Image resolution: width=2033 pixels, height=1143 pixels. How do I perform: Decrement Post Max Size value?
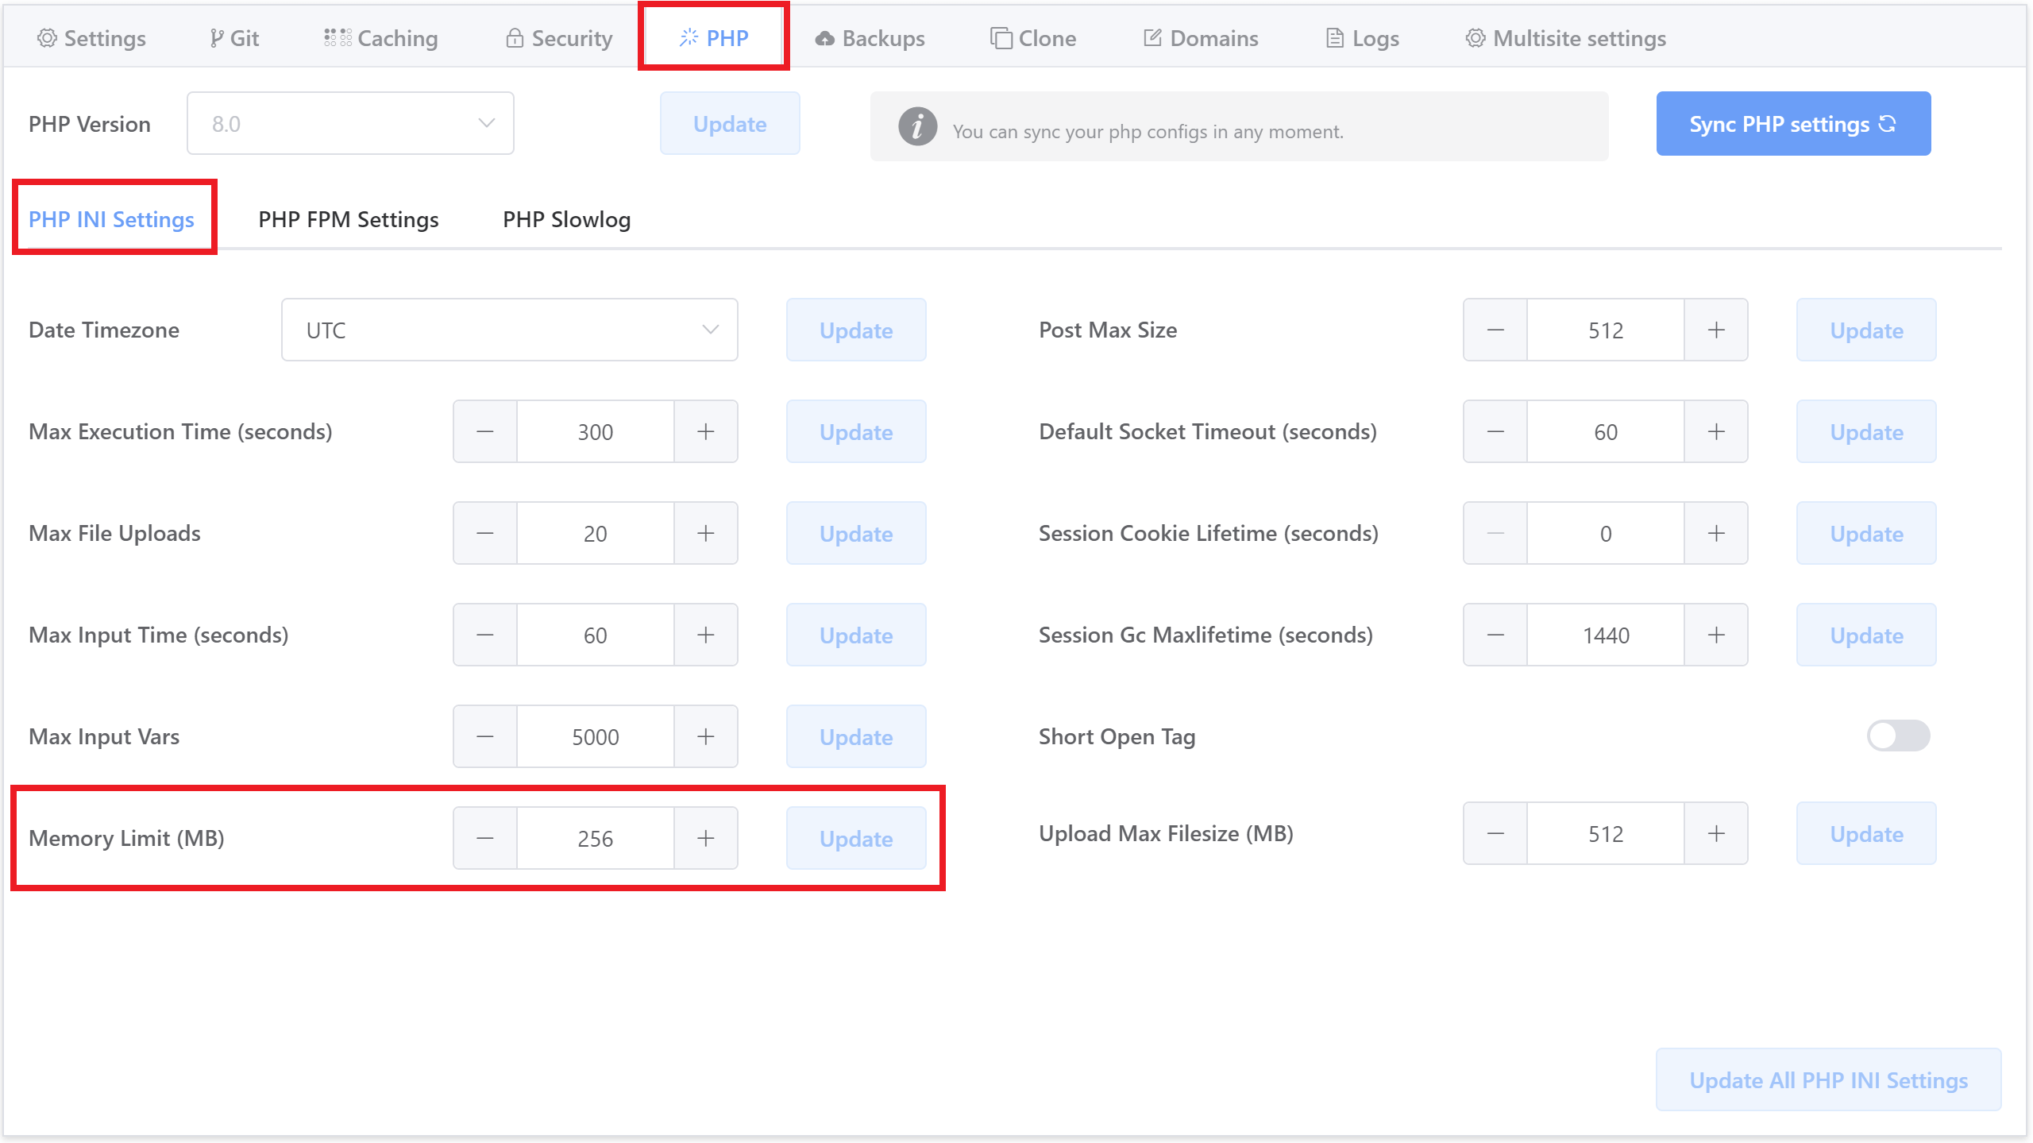tap(1497, 330)
